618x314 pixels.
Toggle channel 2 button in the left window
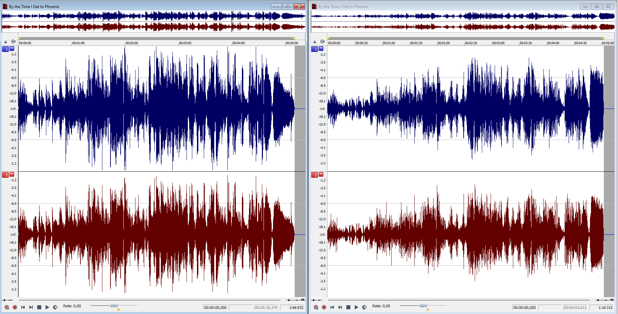(5, 175)
